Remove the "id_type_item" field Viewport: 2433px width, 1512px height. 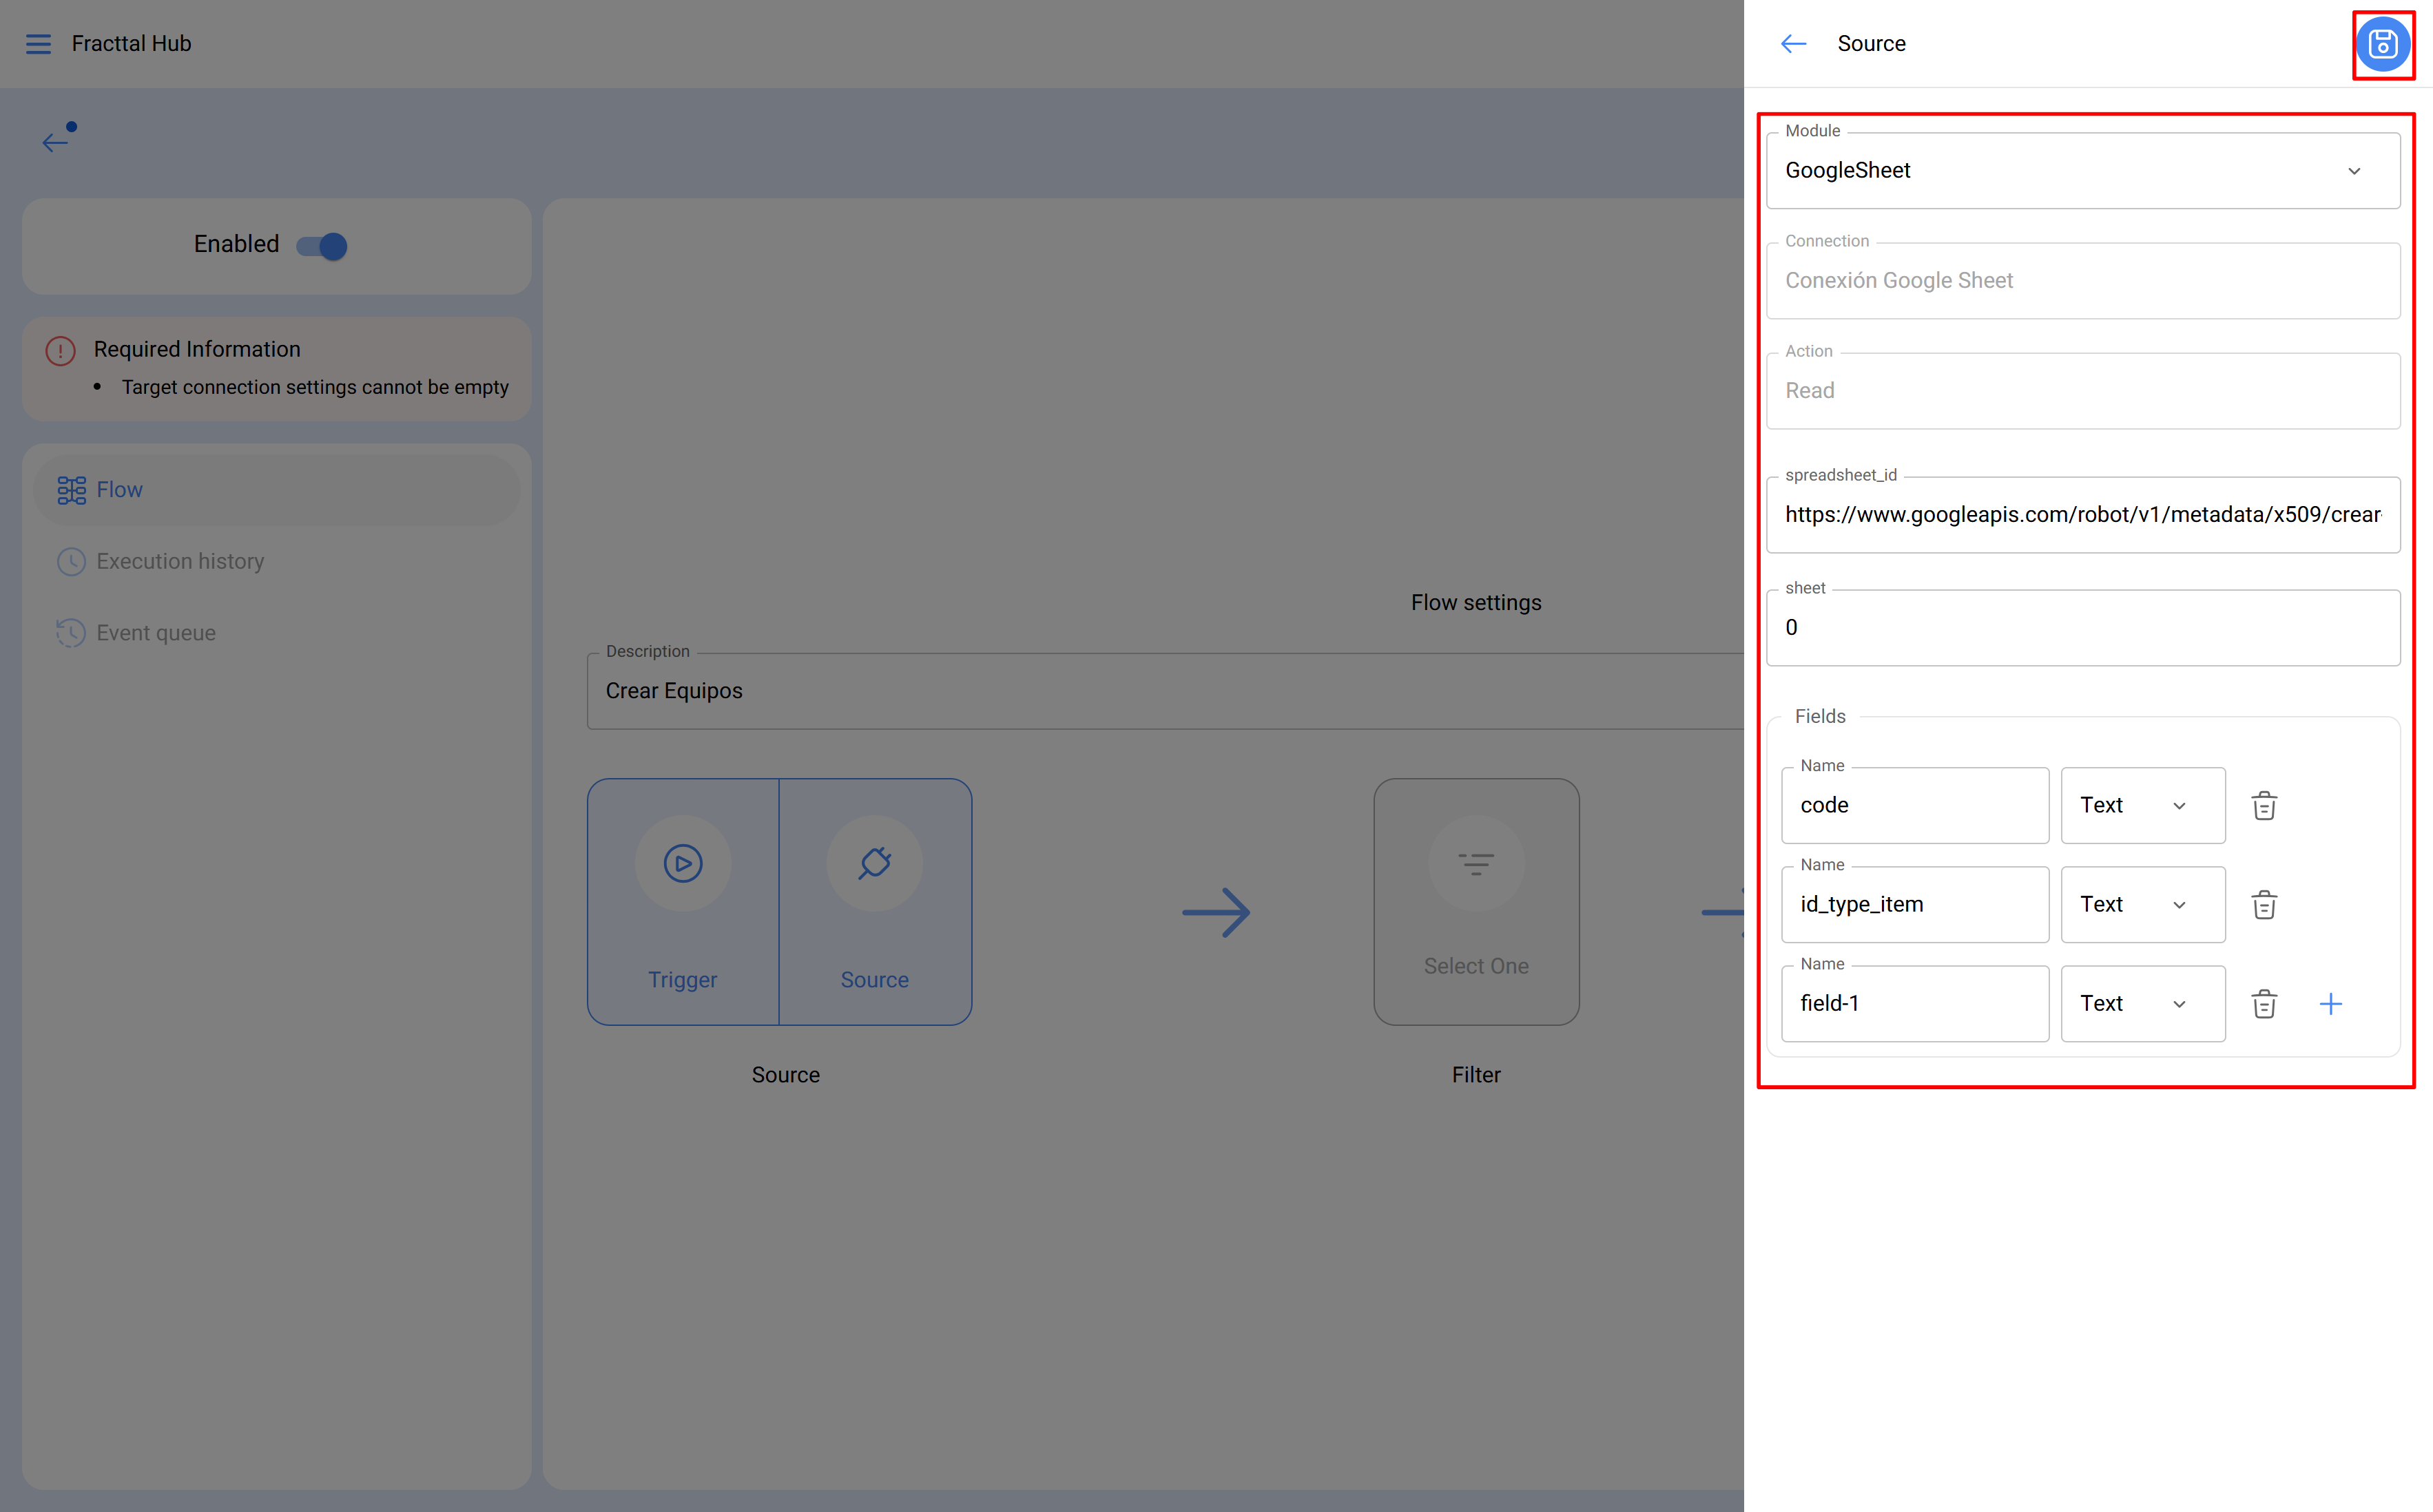pos(2264,904)
